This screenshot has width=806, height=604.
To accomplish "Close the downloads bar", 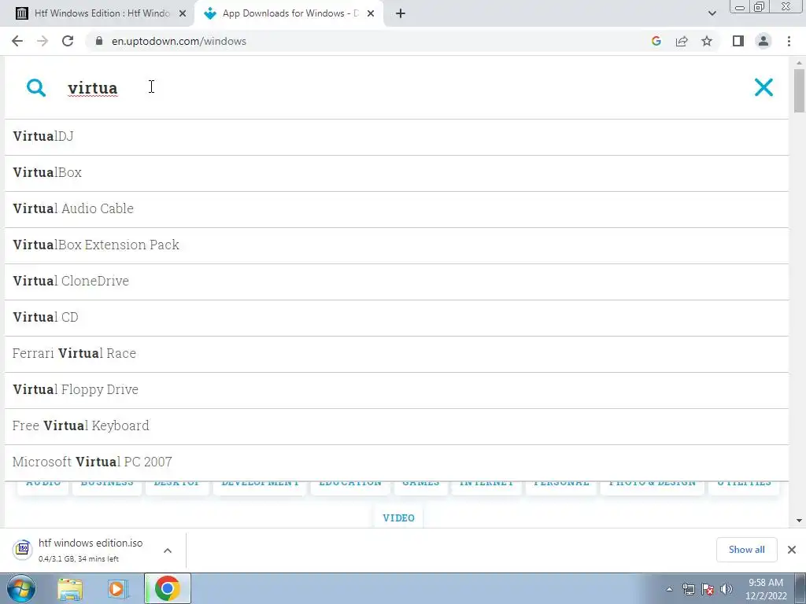I will 792,550.
